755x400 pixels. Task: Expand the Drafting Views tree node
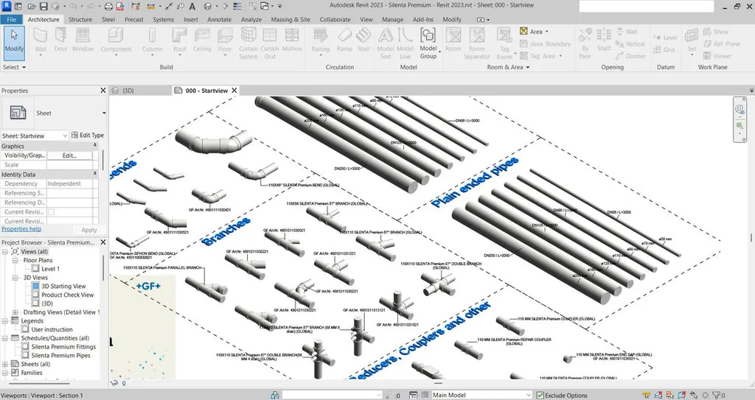[x=15, y=312]
